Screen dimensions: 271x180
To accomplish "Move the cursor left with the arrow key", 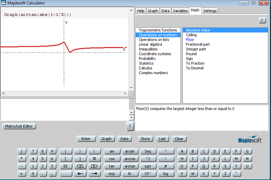I will tap(80, 174).
